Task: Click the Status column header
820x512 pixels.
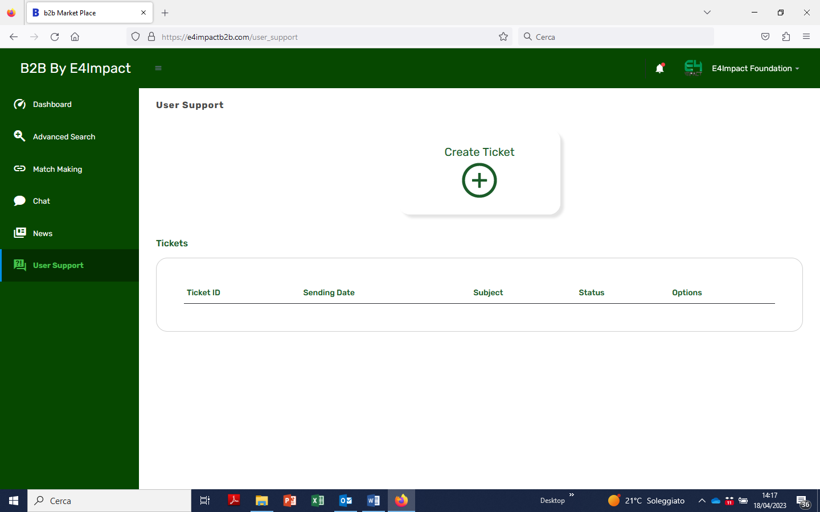Action: (x=592, y=292)
